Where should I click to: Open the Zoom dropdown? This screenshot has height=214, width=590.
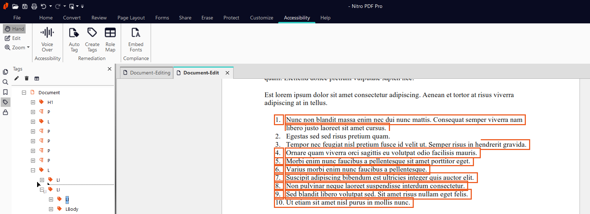click(x=17, y=47)
